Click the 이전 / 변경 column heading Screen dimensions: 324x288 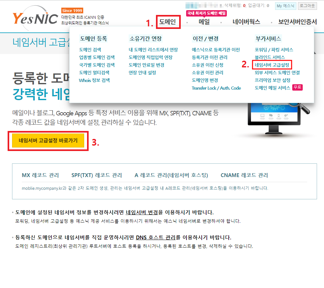pos(206,39)
